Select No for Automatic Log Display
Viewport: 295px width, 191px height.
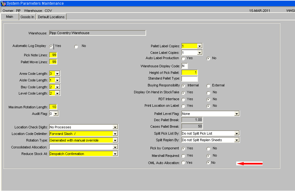(76, 47)
